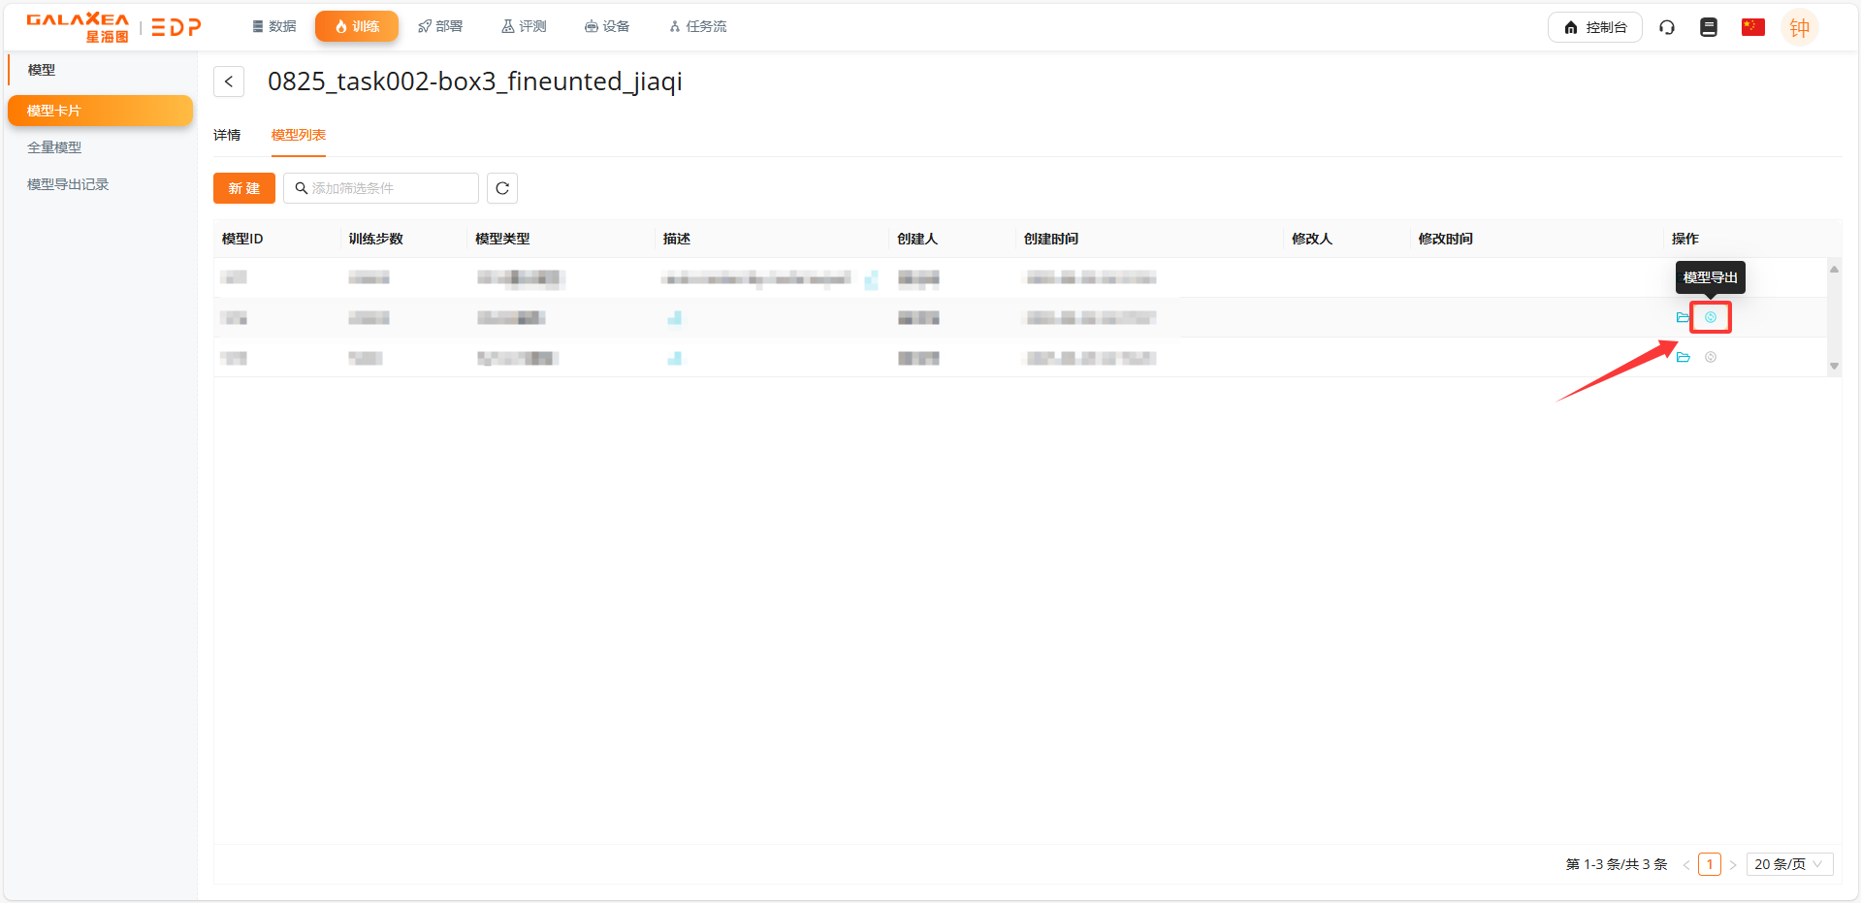Click the orange 新建 button

(243, 188)
